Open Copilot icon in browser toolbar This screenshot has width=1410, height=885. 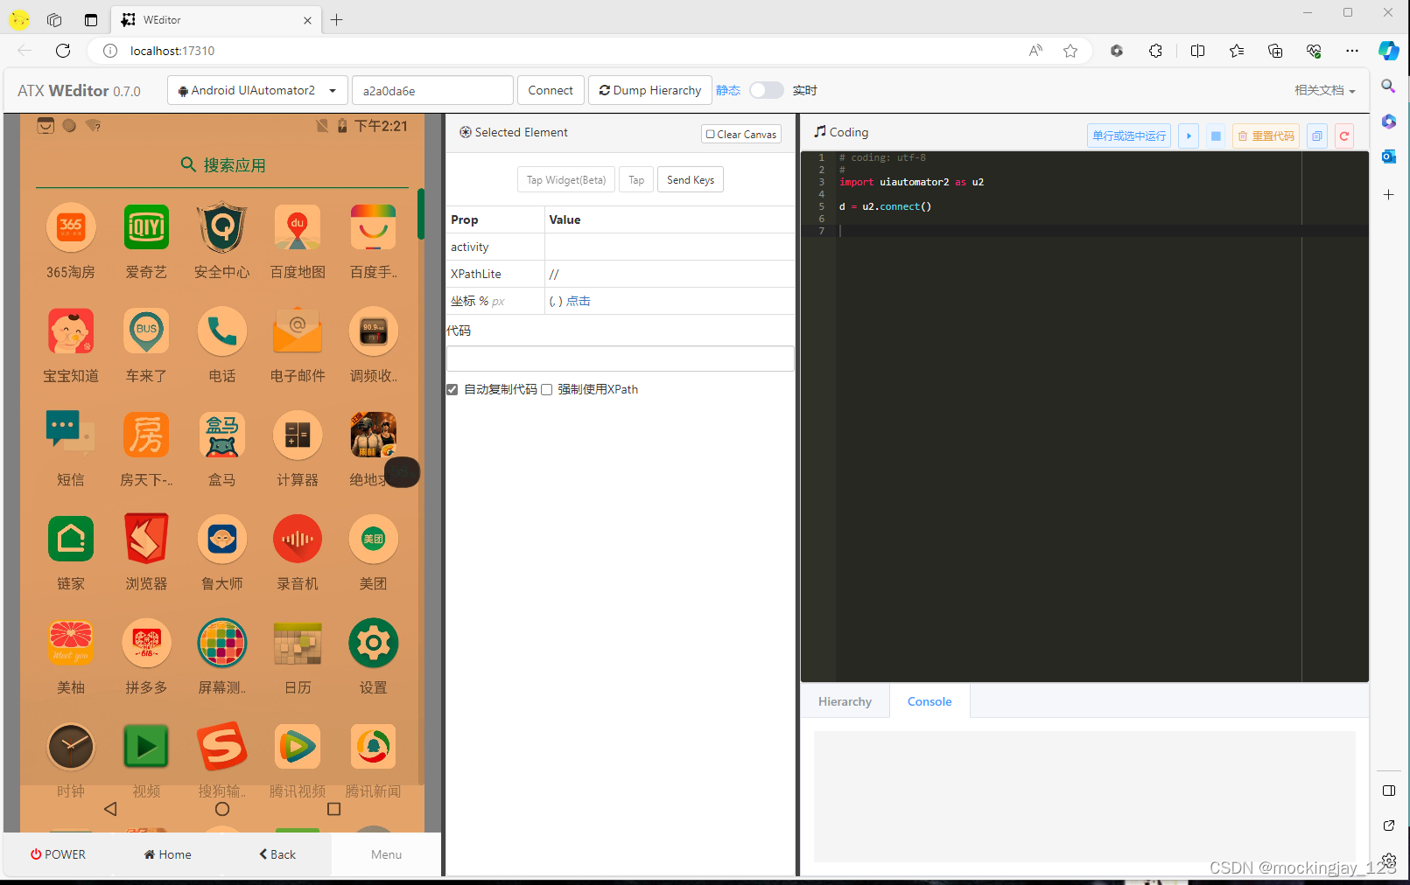pos(1388,51)
